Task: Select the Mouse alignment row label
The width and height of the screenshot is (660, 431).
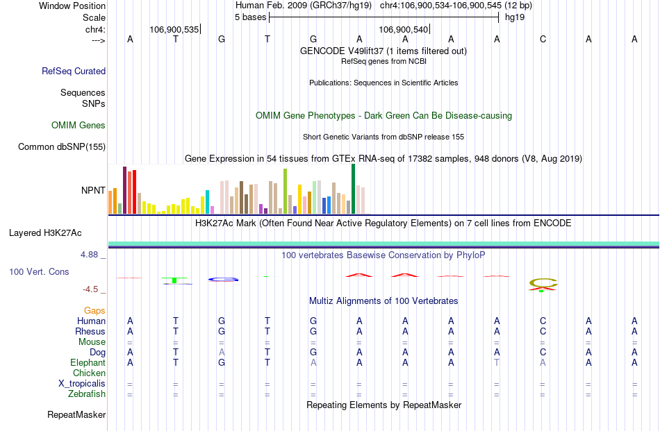Action: 92,342
